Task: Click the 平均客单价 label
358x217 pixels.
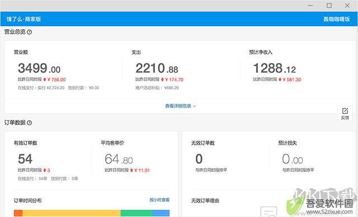Action: 112,143
